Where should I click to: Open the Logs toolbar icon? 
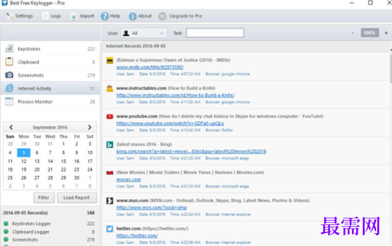coord(46,16)
